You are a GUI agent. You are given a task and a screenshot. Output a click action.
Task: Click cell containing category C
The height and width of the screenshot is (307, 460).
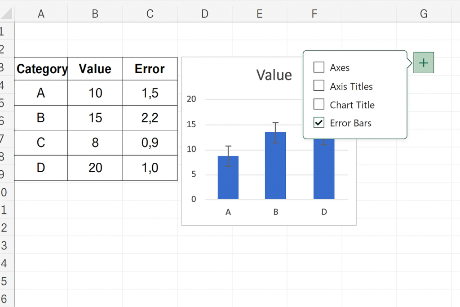41,142
